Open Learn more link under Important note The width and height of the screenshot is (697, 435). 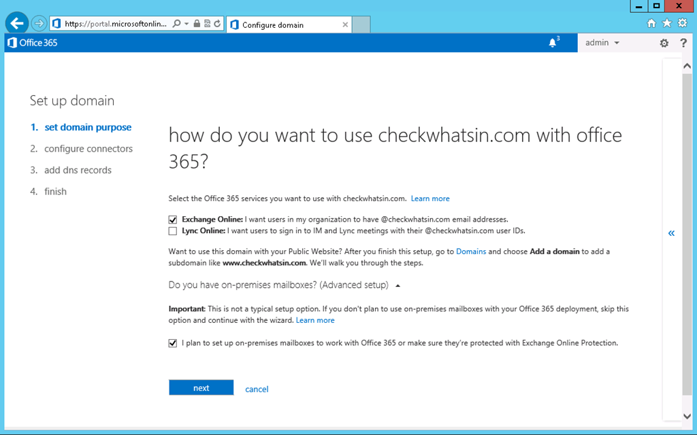(315, 320)
